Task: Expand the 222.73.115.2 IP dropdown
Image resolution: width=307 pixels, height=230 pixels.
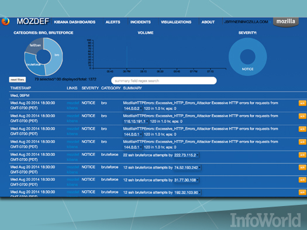Action: click(x=187, y=155)
